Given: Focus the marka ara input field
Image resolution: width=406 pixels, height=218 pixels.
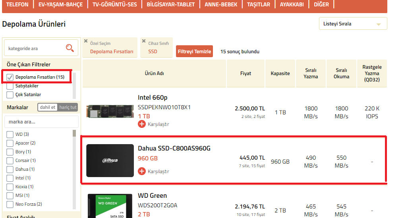Looking at the screenshot, I should [x=41, y=122].
